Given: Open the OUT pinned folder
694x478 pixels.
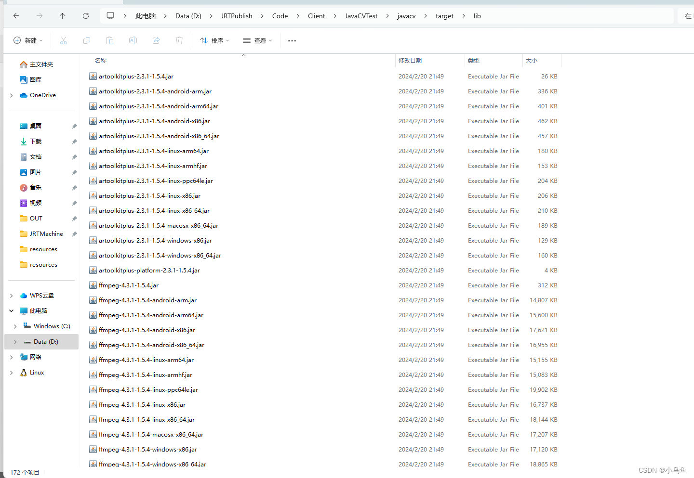Looking at the screenshot, I should click(36, 219).
